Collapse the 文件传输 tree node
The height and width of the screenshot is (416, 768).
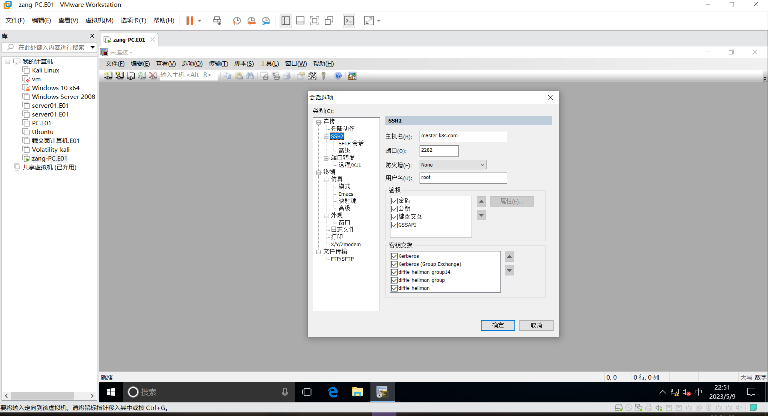coord(319,252)
